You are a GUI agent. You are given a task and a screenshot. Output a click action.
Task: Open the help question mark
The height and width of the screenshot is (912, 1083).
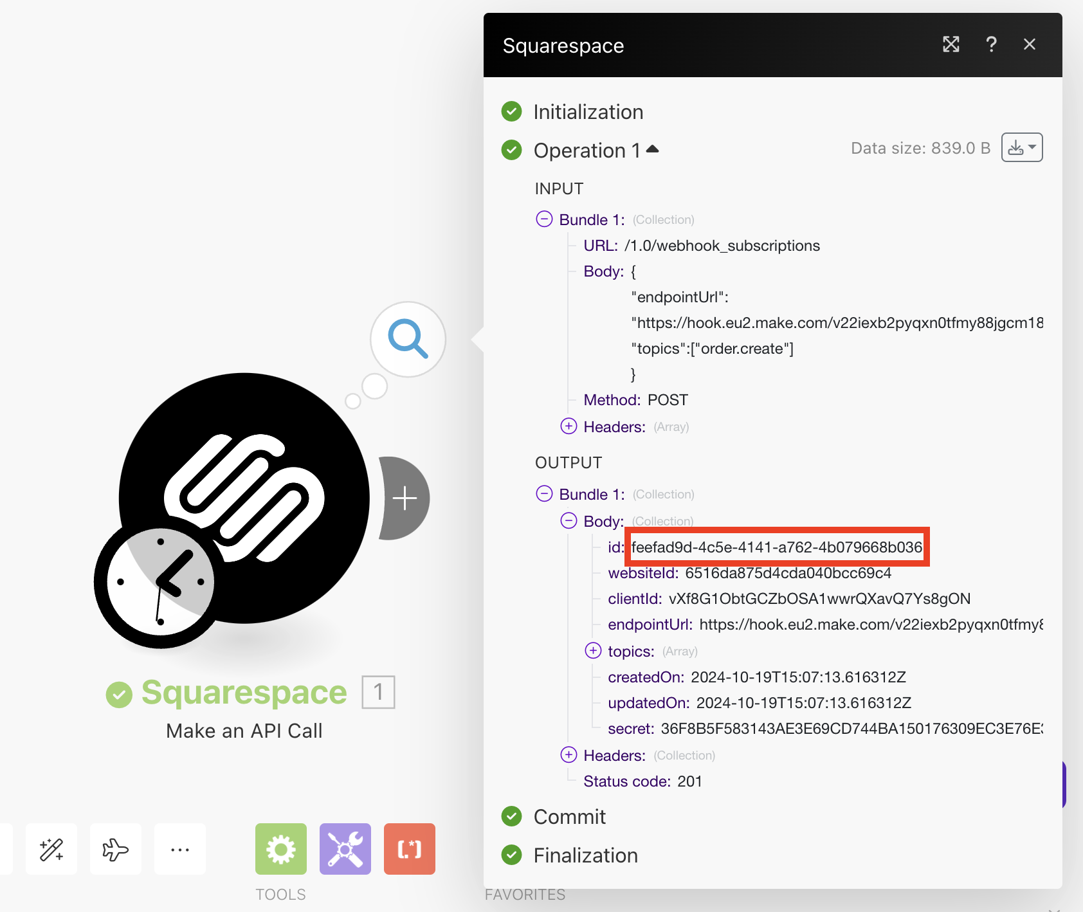coord(991,44)
